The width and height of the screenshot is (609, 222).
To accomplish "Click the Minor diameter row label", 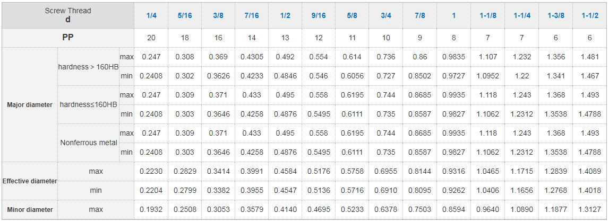I will point(30,210).
